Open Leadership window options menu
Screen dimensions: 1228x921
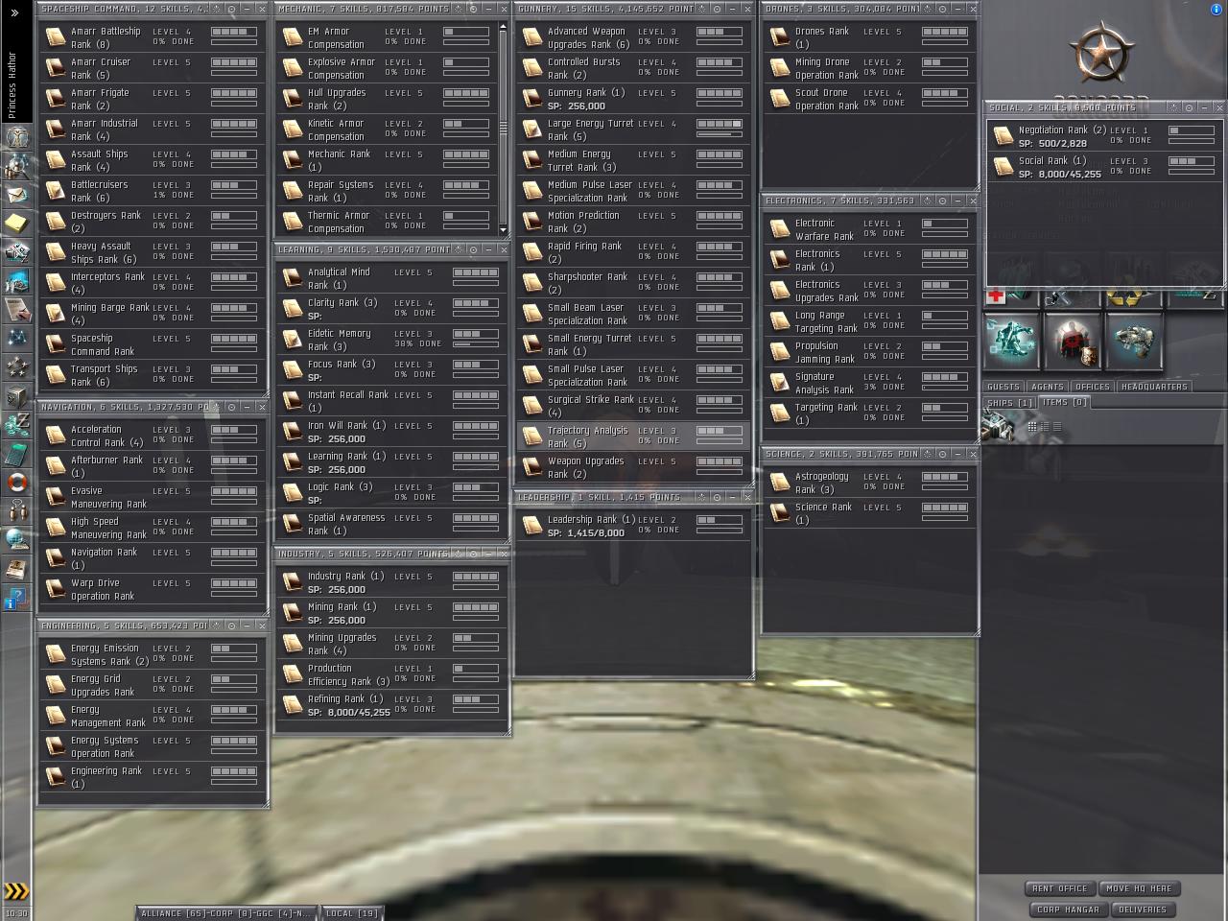pyautogui.click(x=702, y=497)
